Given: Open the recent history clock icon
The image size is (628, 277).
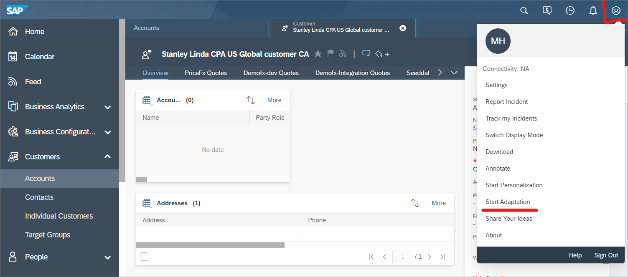Looking at the screenshot, I should pyautogui.click(x=570, y=11).
